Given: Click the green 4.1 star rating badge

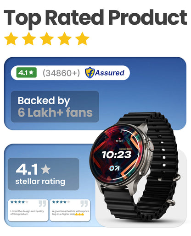Looking at the screenshot, I should click(x=27, y=73).
